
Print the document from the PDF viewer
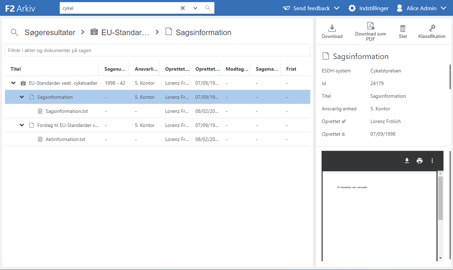(420, 161)
